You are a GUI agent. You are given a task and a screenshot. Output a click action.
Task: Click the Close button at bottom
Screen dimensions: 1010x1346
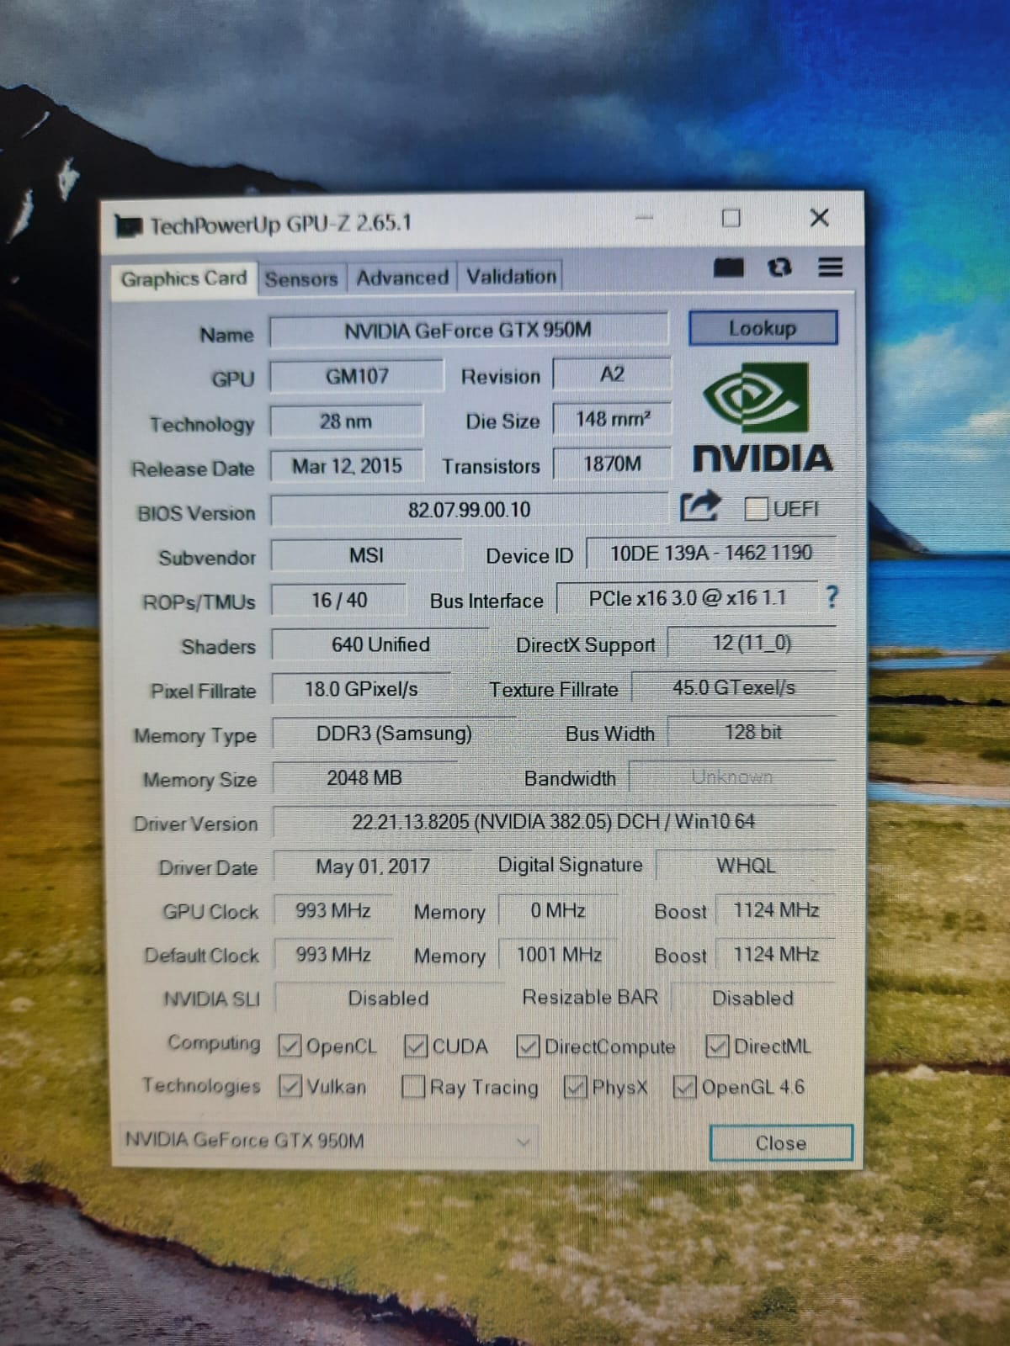(781, 1142)
